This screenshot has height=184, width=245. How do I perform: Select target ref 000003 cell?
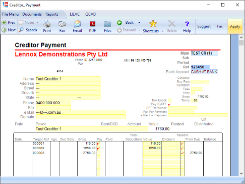click(41, 153)
